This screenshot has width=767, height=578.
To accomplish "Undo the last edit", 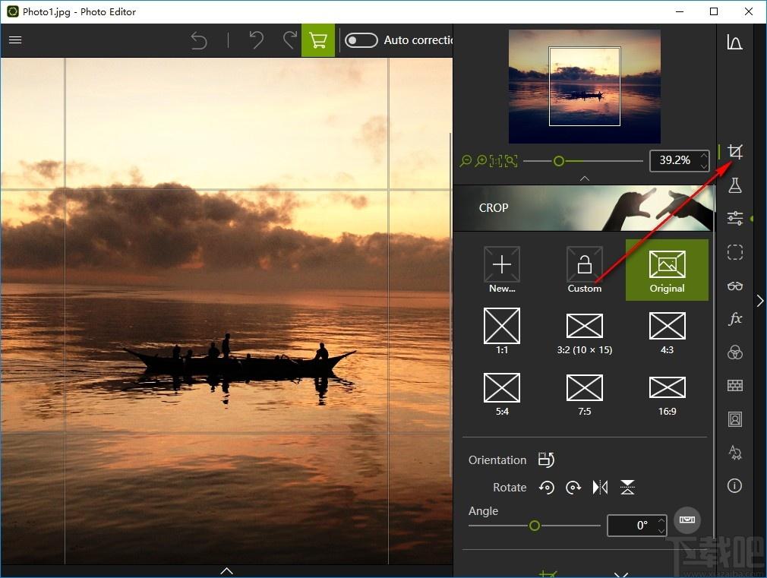I will click(257, 39).
